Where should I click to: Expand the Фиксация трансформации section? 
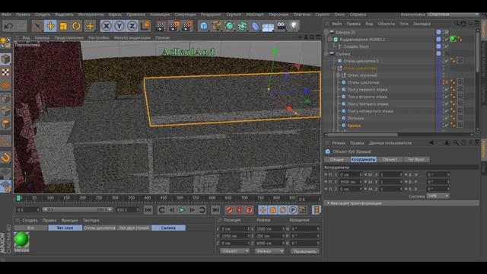pos(401,203)
